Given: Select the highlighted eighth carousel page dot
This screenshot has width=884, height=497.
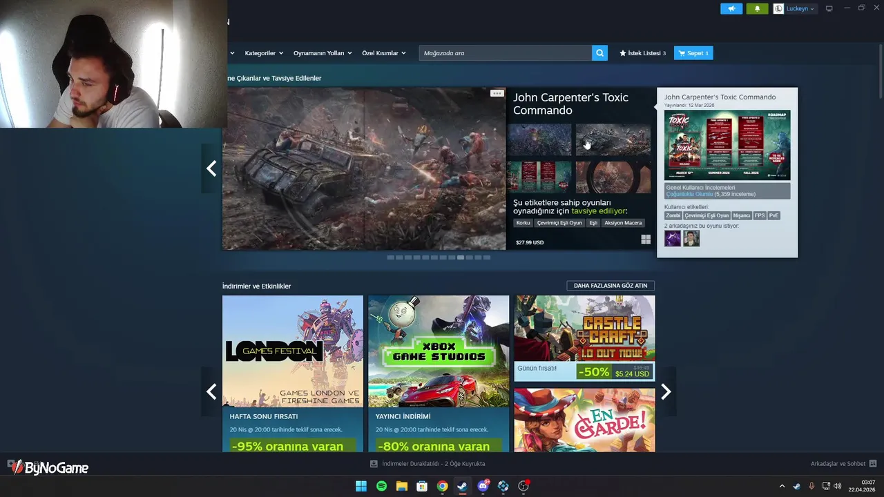Looking at the screenshot, I should pos(461,257).
